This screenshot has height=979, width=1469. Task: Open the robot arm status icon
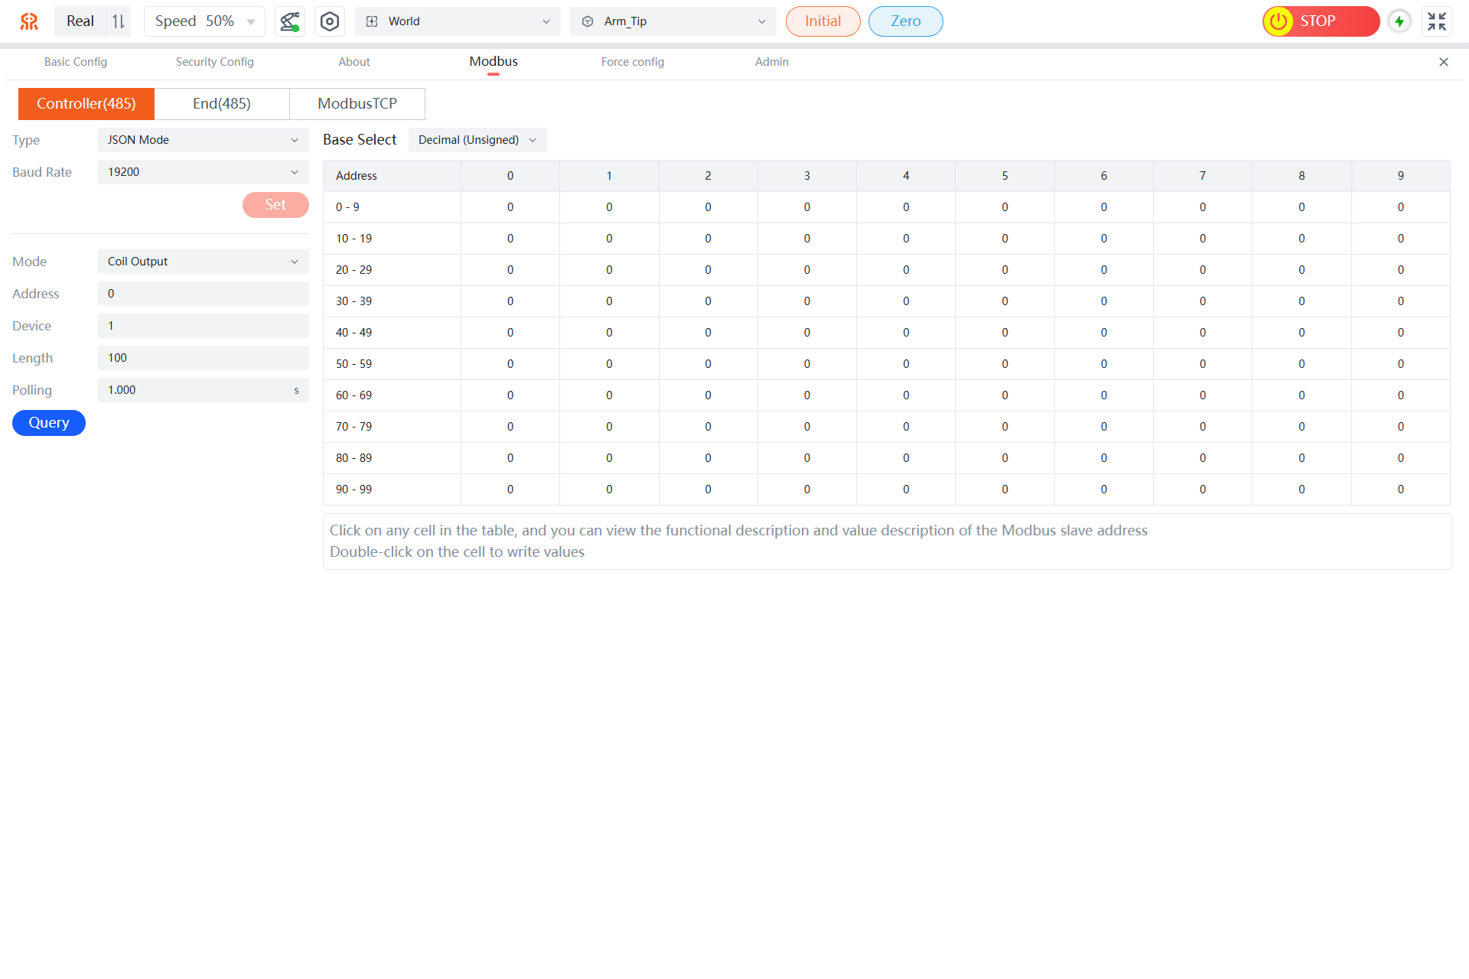[289, 21]
